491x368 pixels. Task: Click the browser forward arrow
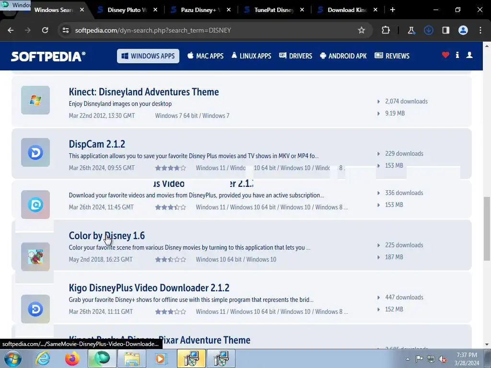pos(28,30)
